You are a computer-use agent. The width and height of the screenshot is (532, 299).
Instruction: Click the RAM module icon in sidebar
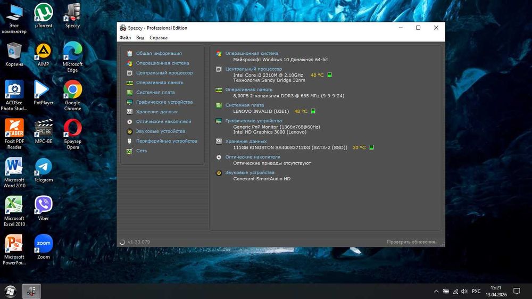pyautogui.click(x=130, y=83)
